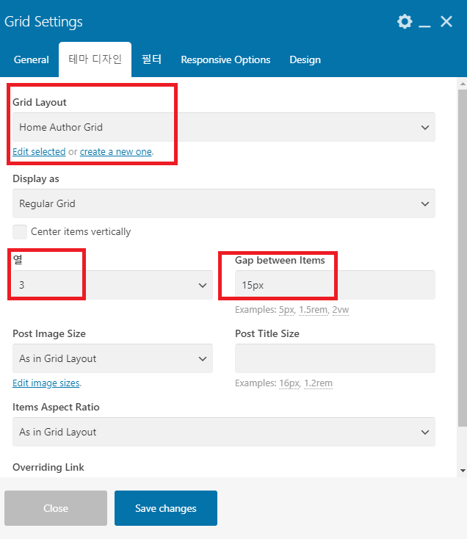Open the settings gear icon in header
467x539 pixels.
pyautogui.click(x=405, y=21)
